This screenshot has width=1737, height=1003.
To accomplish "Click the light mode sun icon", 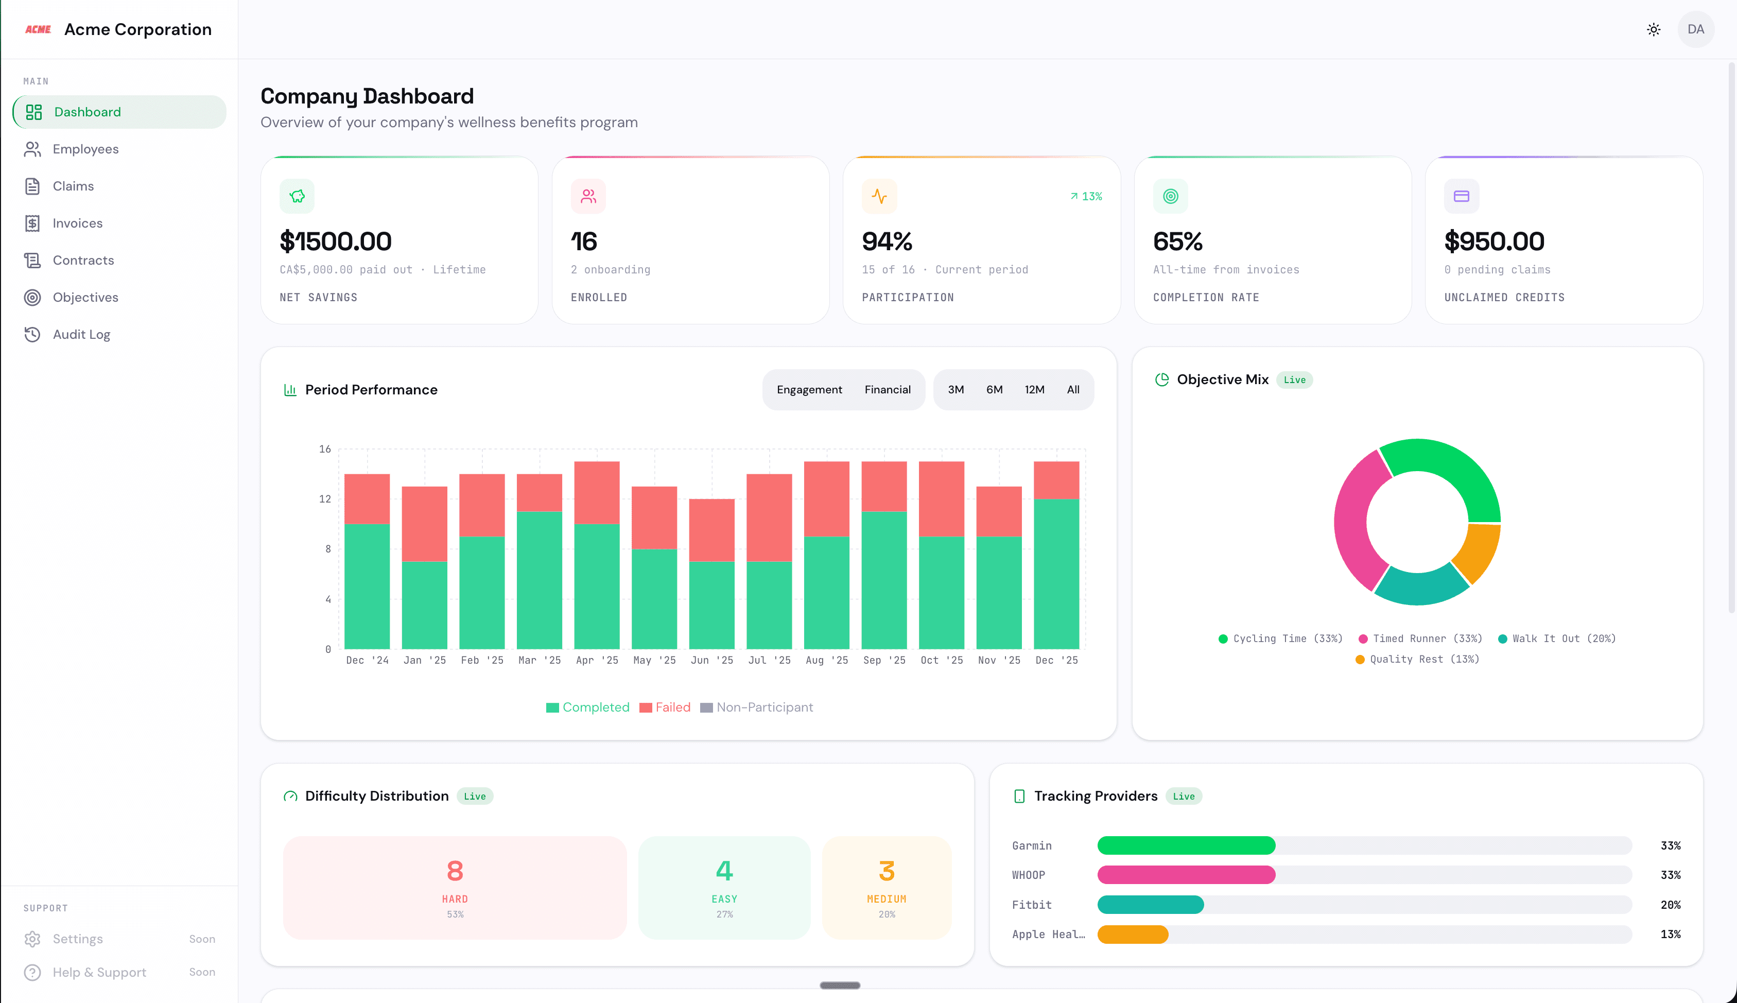I will [x=1654, y=29].
